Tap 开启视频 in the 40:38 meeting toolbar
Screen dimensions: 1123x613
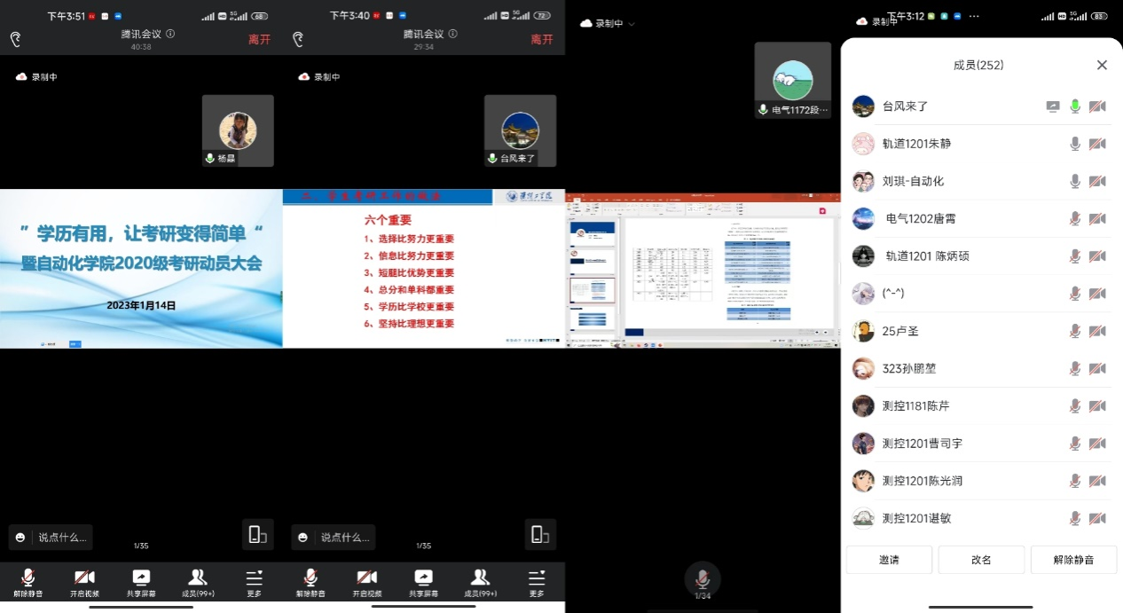tap(84, 582)
